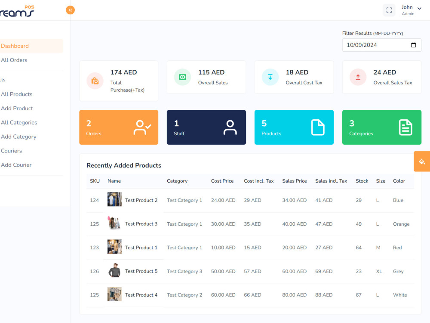This screenshot has width=430, height=323.
Task: Open Add Product in sidebar
Action: 17,109
